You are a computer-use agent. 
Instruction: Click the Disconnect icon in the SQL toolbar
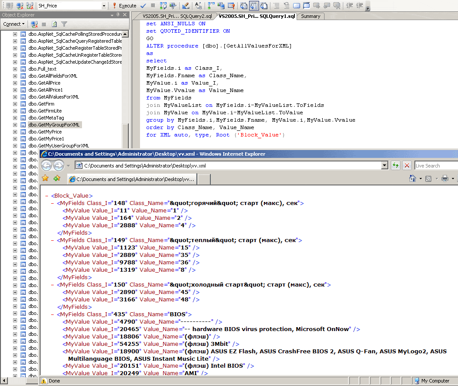pos(20,6)
